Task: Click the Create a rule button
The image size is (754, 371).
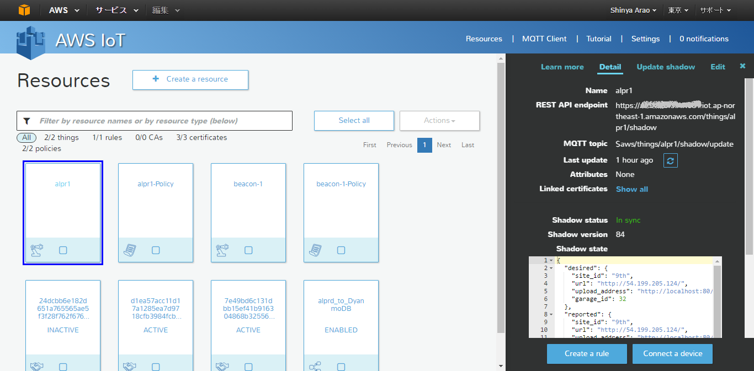Action: coord(587,353)
